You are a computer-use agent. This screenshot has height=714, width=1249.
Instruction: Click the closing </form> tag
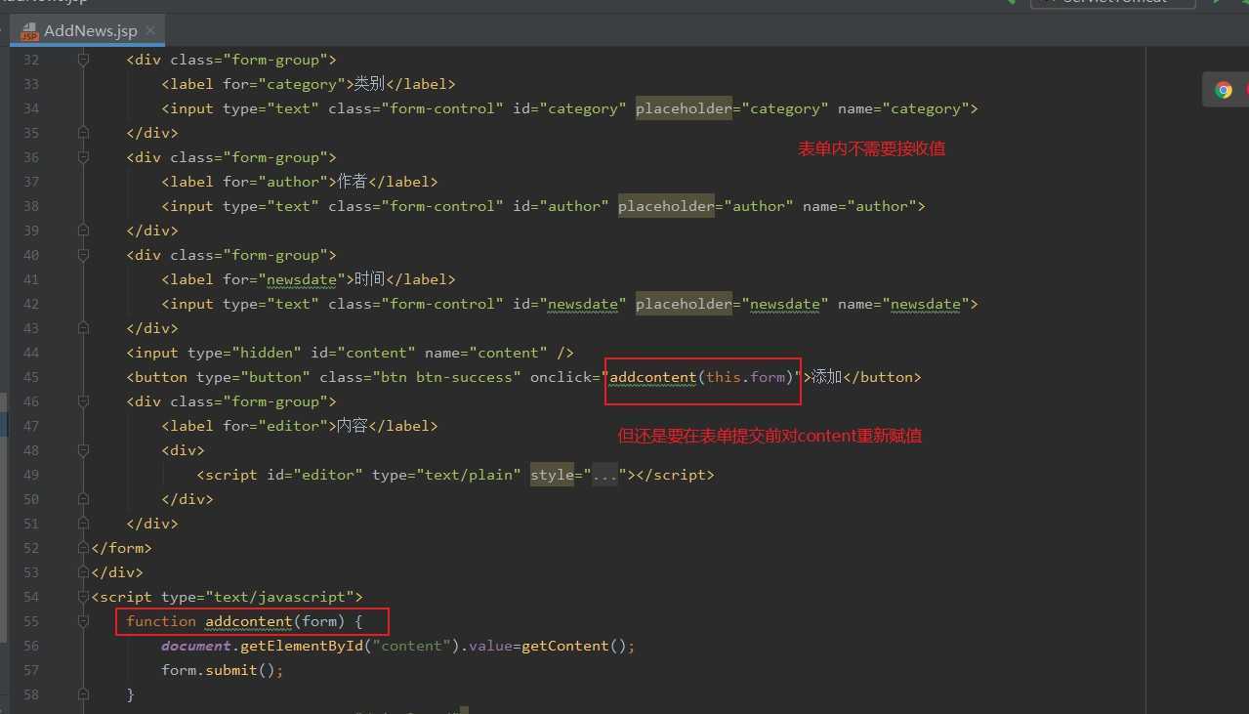coord(121,548)
